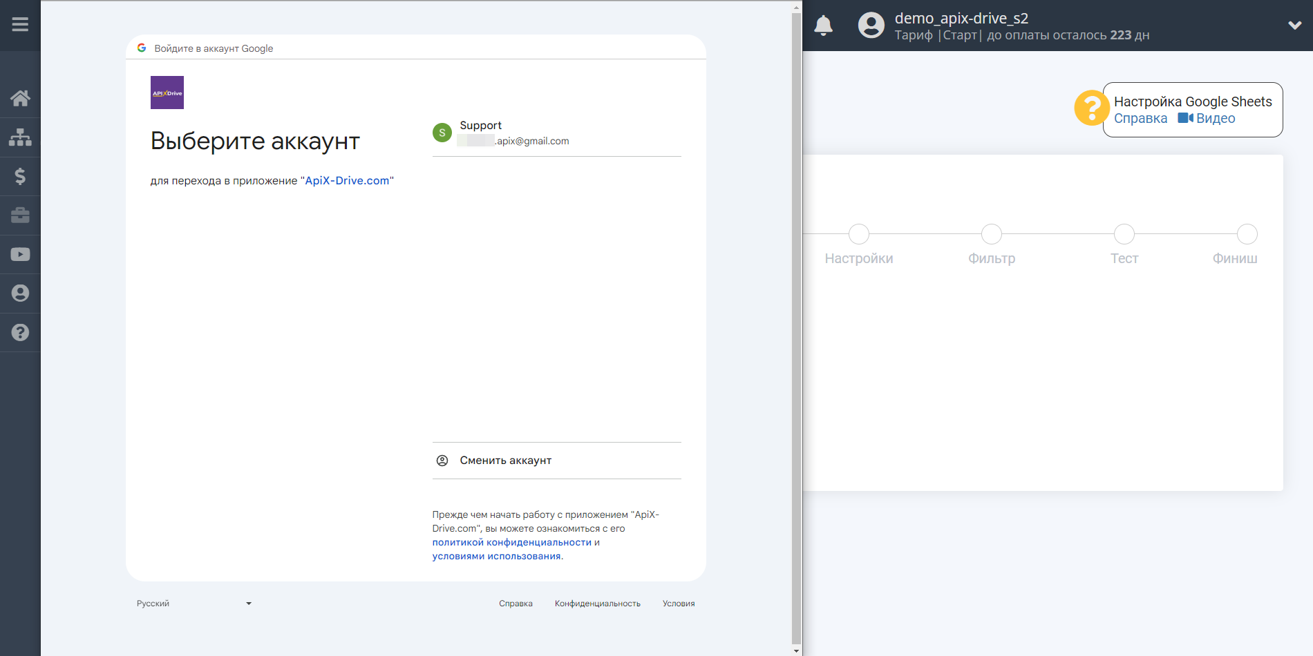Screen dimensions: 1313x656
Task: Click the user avatar icon in header
Action: tap(871, 26)
